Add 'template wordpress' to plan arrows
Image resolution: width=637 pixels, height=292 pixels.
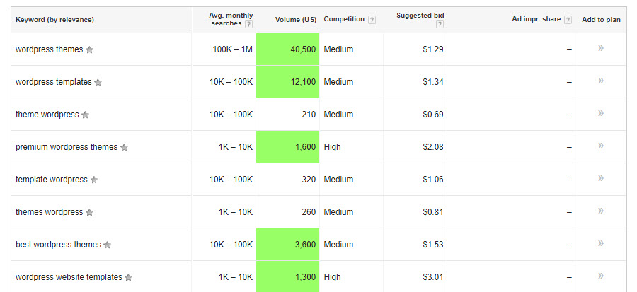tap(601, 178)
